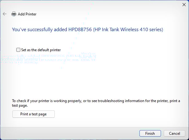Screen dimensions: 189x140
Task: Click the HPD8B756 printer name in heading
Action: click(80, 30)
